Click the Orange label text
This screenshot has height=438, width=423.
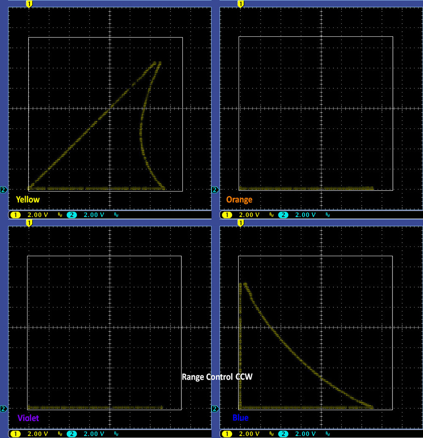(239, 200)
